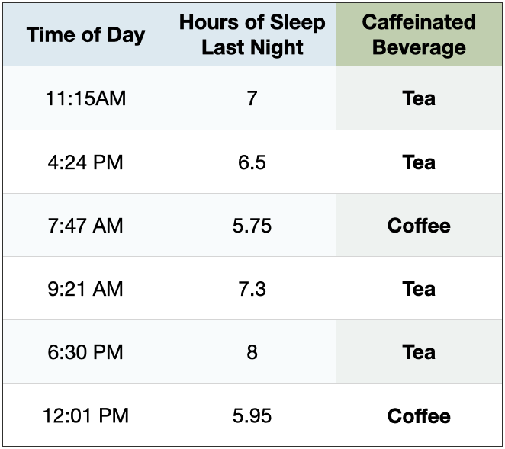Click the Tea cell in the 4:24 PM row
Viewport: 505px width, 449px height.
point(419,162)
